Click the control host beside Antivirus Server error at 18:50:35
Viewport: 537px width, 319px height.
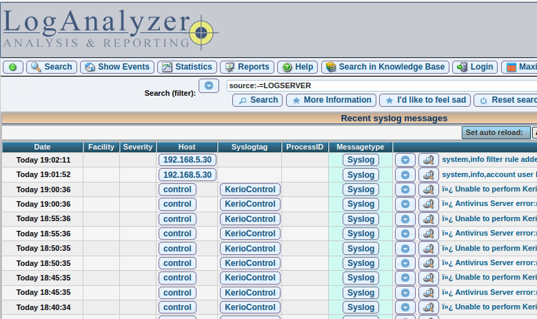click(177, 263)
